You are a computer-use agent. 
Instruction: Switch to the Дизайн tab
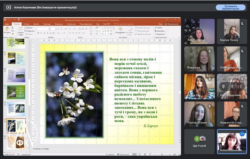(x=36, y=24)
